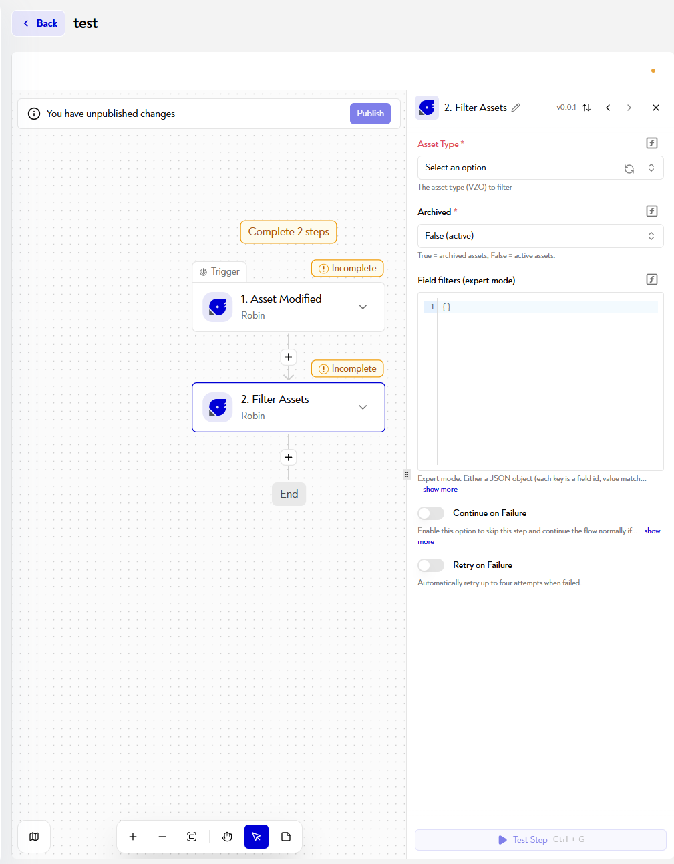The width and height of the screenshot is (674, 864).
Task: Select the hand pan tool
Action: coord(227,837)
